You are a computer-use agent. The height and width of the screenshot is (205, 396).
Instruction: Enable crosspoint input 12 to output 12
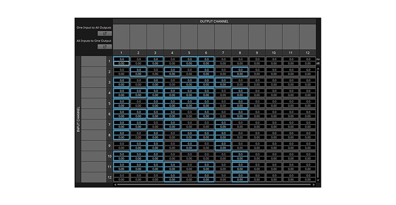tap(308, 177)
